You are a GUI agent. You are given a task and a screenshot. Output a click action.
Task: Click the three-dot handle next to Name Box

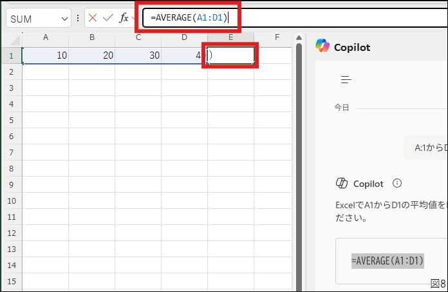pos(79,19)
